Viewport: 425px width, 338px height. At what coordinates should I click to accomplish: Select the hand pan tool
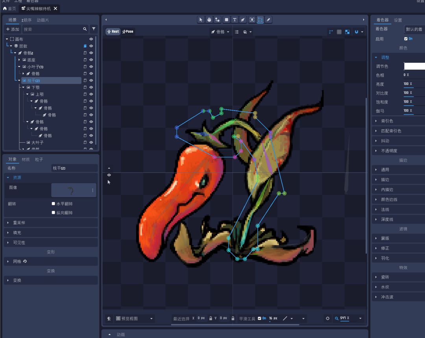pyautogui.click(x=209, y=20)
